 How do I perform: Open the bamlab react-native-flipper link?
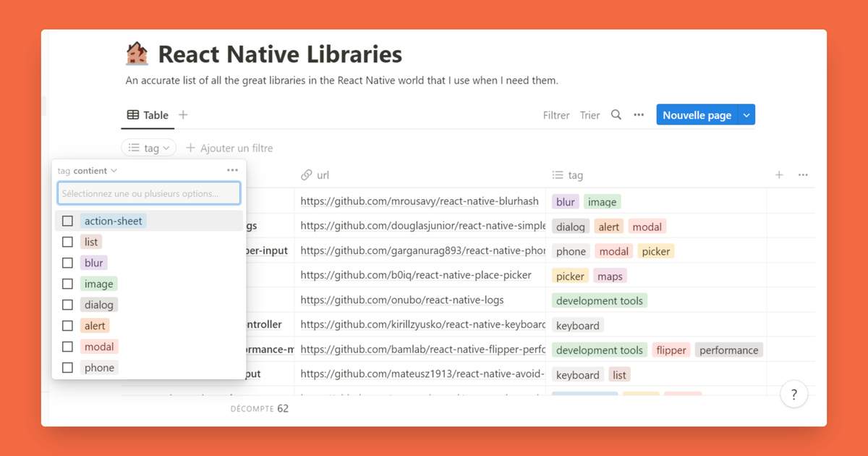coord(422,349)
